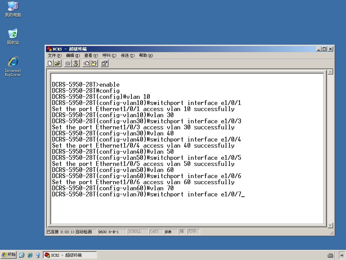Open the 帮助(H) menu
346x260 pixels.
point(146,56)
